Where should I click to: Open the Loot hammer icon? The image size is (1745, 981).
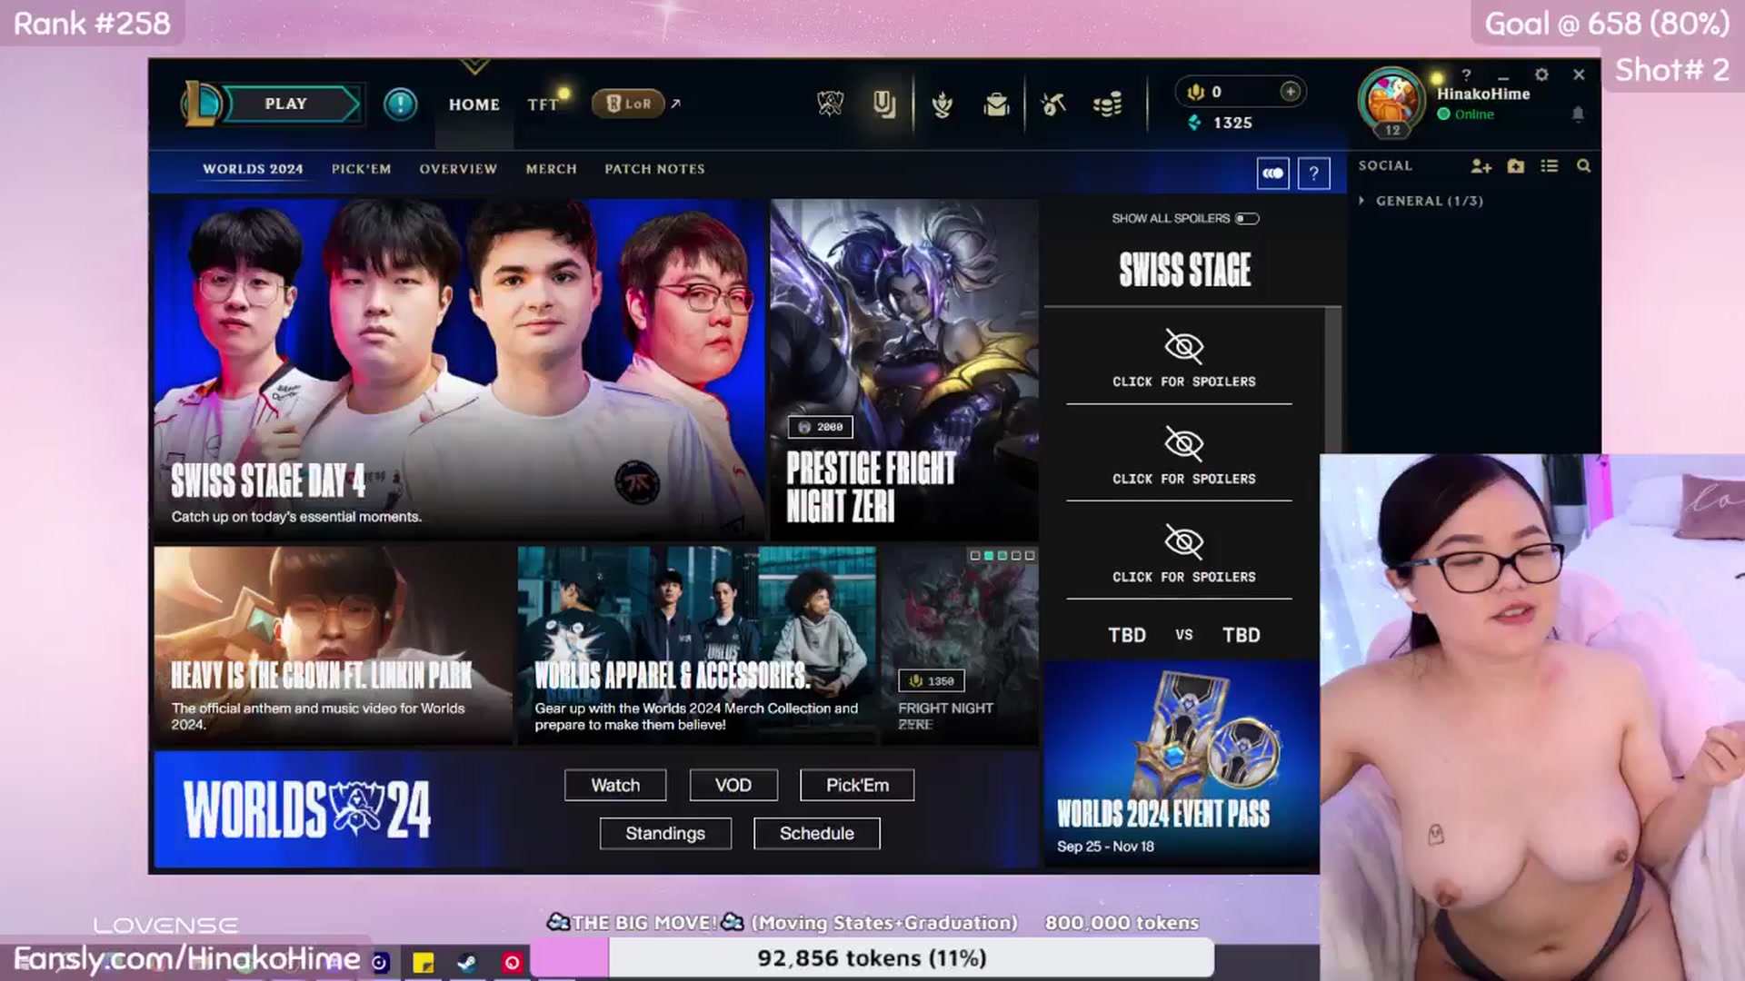pos(1053,104)
